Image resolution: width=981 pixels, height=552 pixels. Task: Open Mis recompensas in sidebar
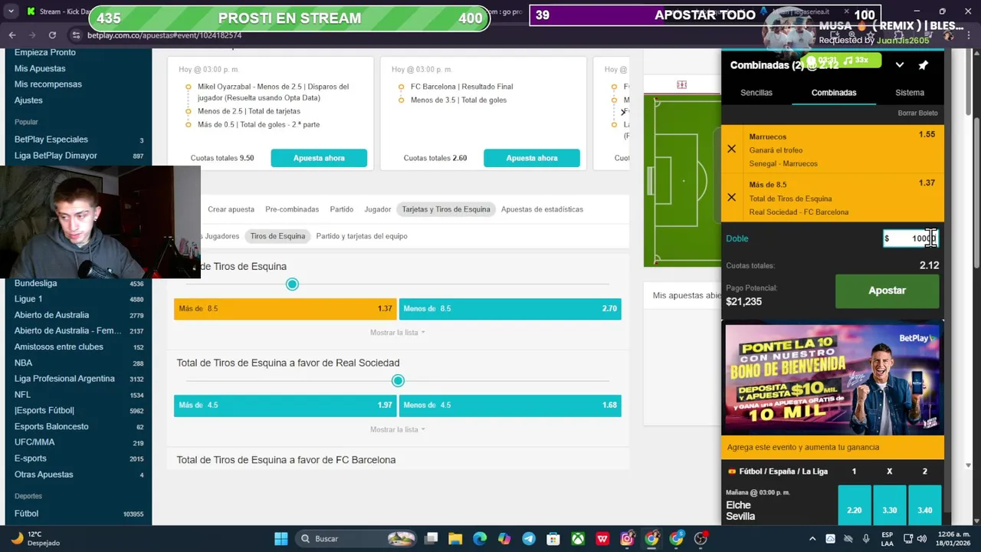tap(48, 84)
